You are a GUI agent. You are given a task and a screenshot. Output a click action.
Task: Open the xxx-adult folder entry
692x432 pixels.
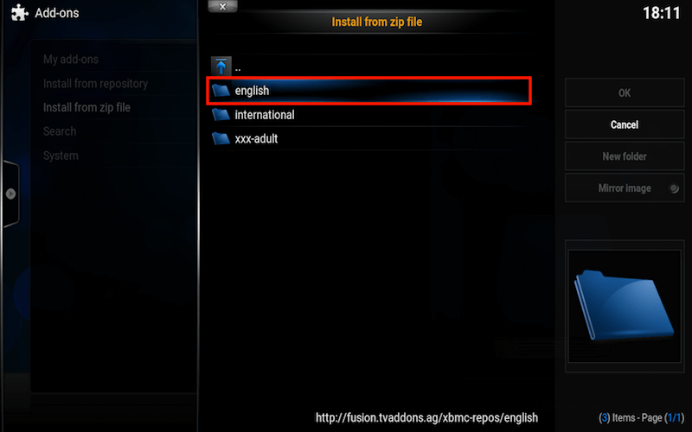click(x=369, y=139)
